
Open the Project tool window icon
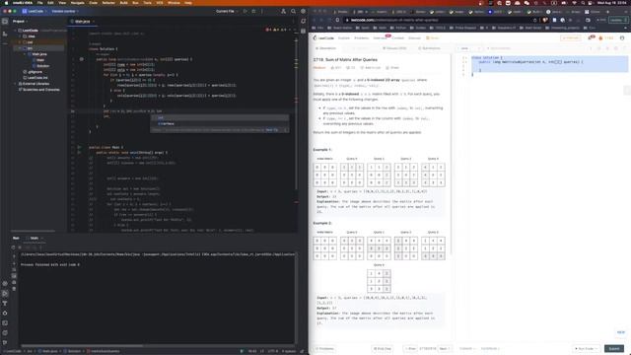(5, 22)
